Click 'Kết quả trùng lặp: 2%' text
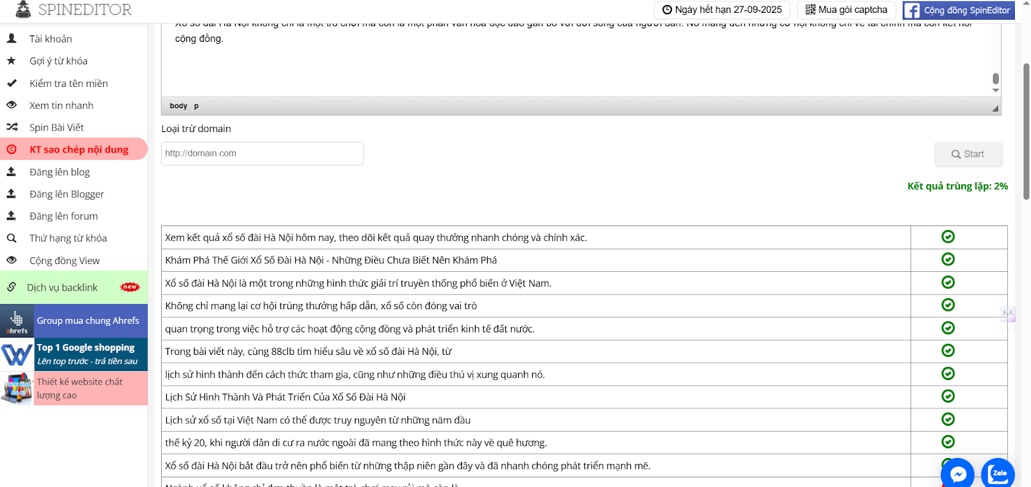This screenshot has width=1031, height=487. [x=958, y=186]
